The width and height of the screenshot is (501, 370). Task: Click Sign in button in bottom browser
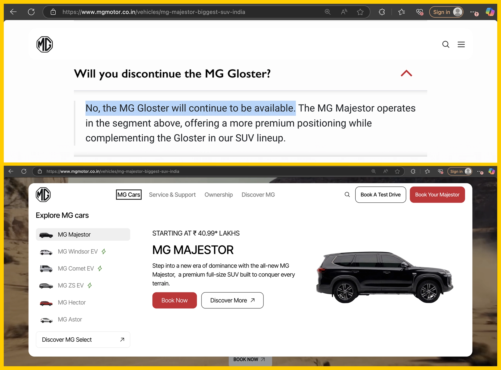tap(460, 171)
